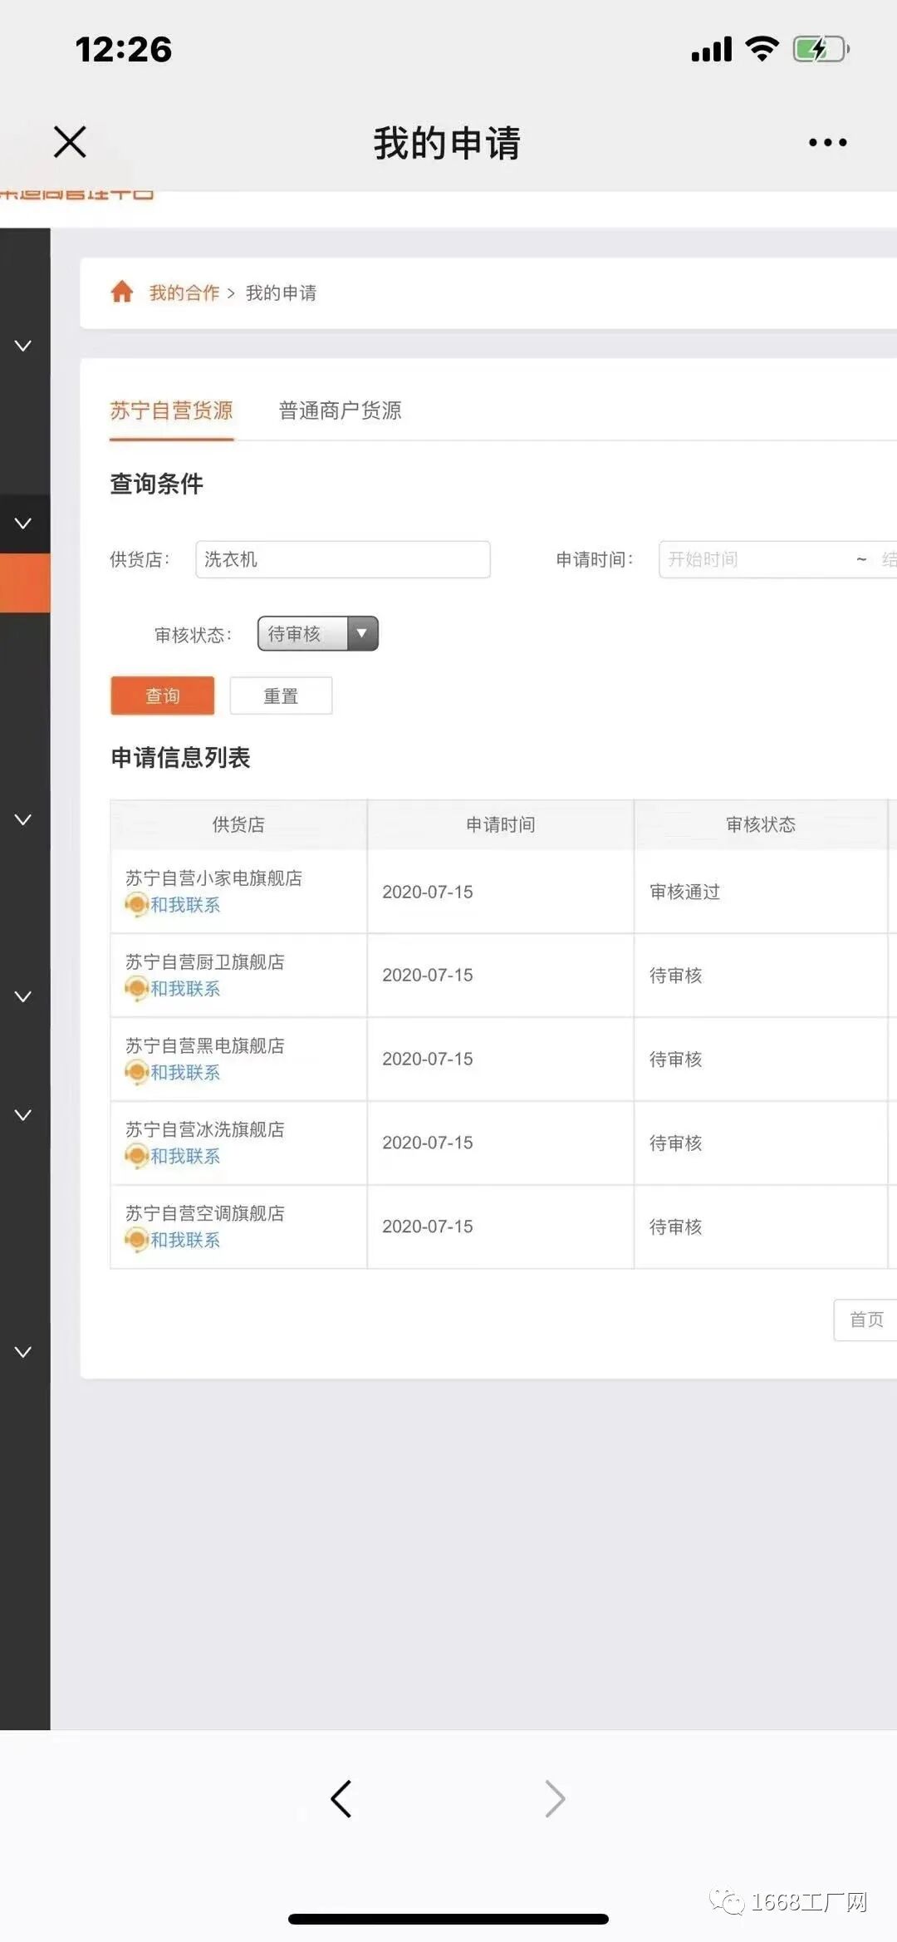Expand the topmost sidebar chevron
This screenshot has width=897, height=1942.
click(23, 346)
